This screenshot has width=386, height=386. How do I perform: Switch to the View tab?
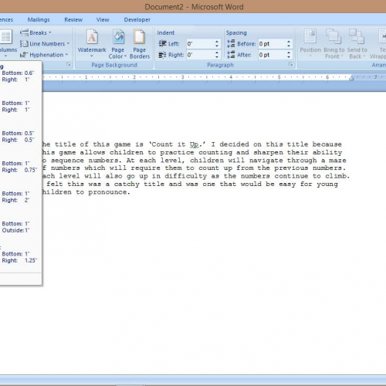103,19
